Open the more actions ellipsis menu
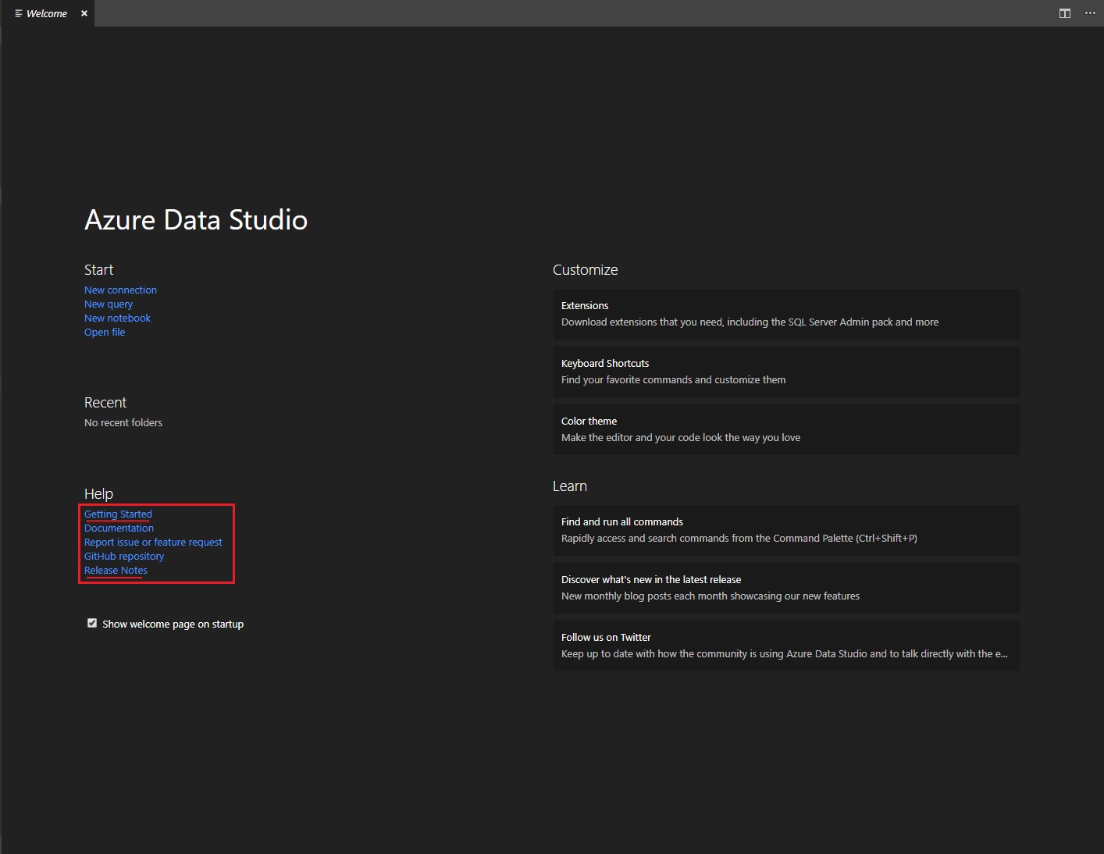Viewport: 1104px width, 854px height. pos(1090,13)
